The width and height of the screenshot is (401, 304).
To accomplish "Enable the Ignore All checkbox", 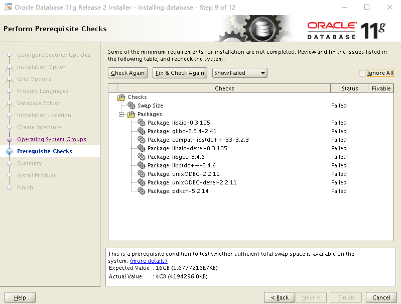I will coord(362,73).
